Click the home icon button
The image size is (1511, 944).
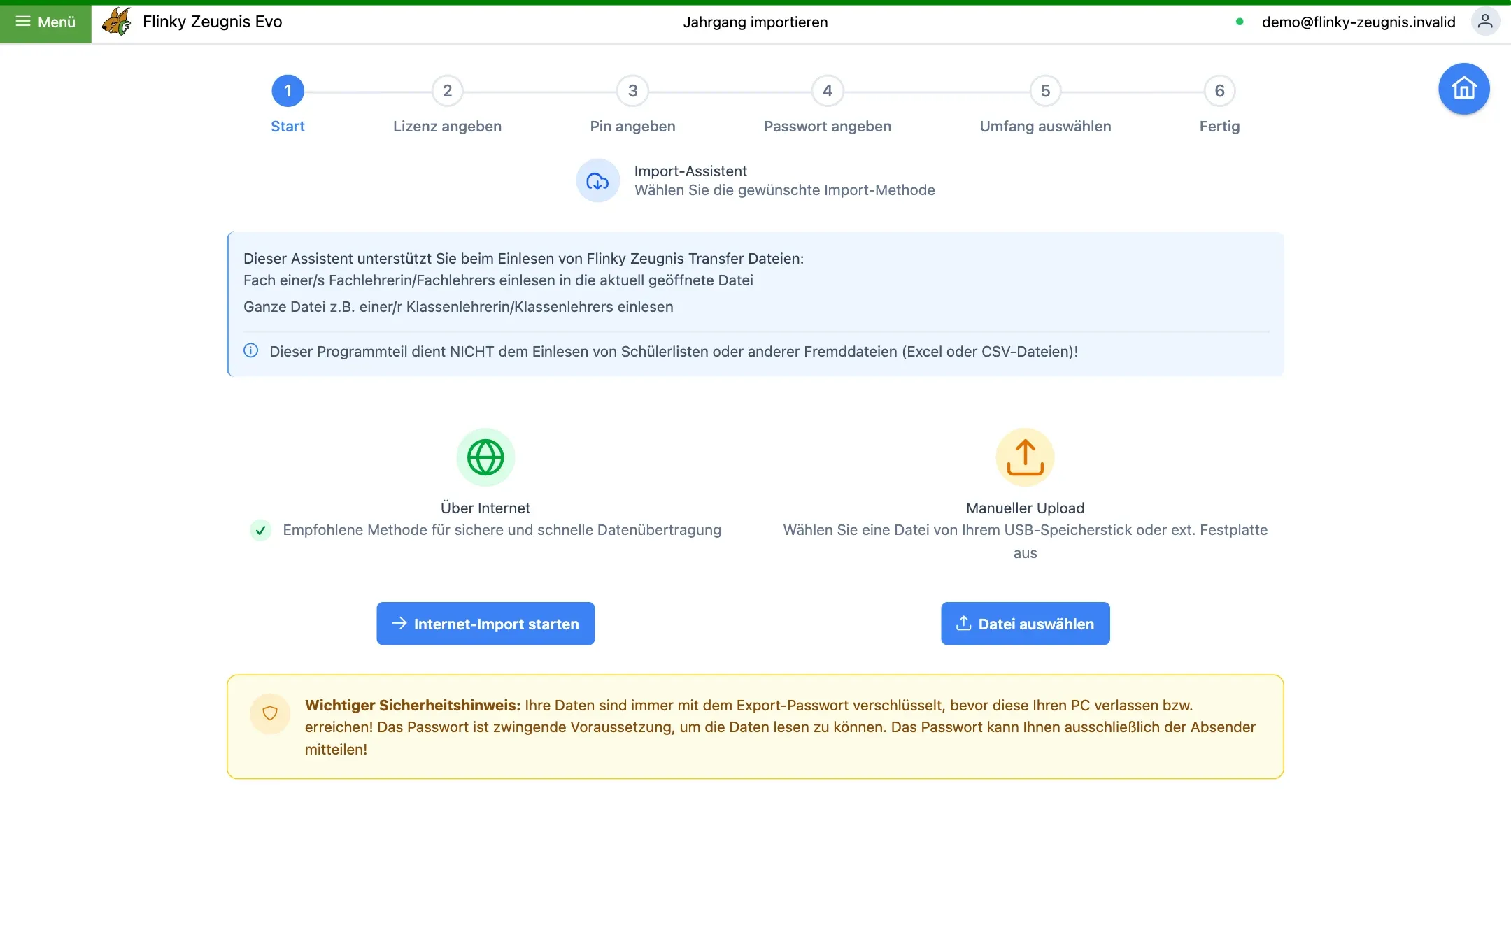[1463, 89]
